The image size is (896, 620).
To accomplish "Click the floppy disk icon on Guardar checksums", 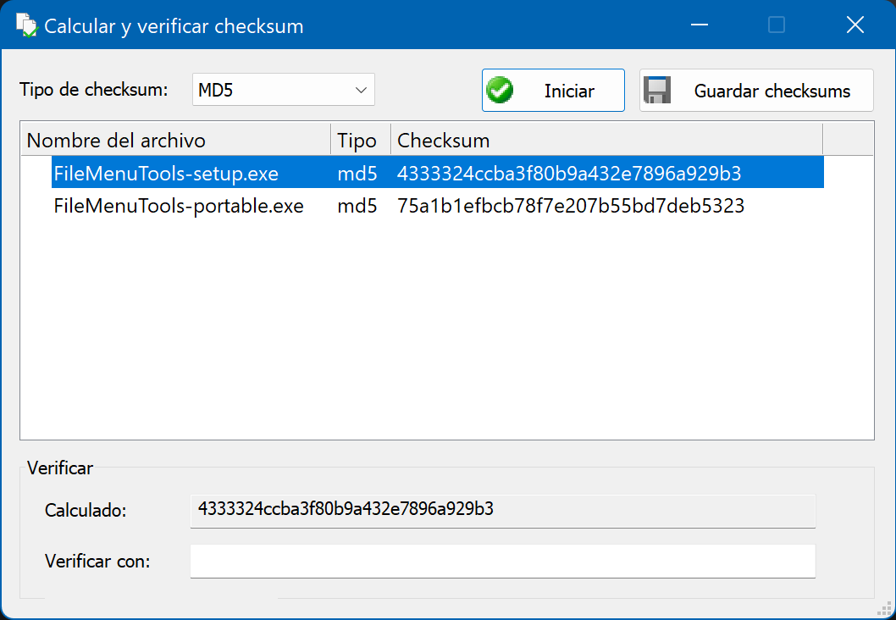I will (x=657, y=91).
